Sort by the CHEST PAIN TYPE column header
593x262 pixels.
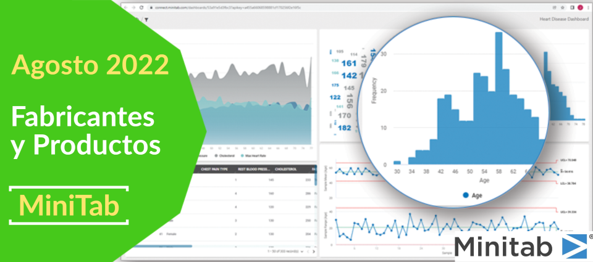214,169
